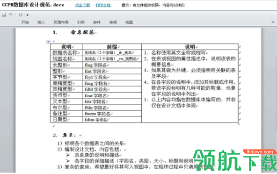Click the heading 基表：
277x174 pixels.
(69, 135)
